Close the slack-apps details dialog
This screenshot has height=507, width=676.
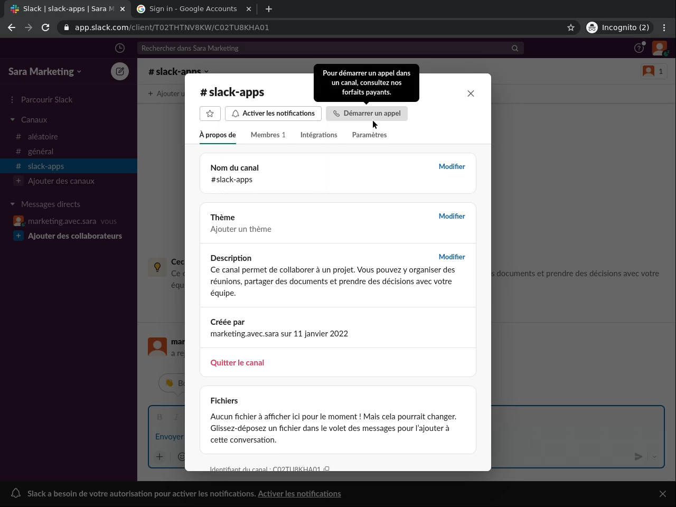tap(471, 93)
